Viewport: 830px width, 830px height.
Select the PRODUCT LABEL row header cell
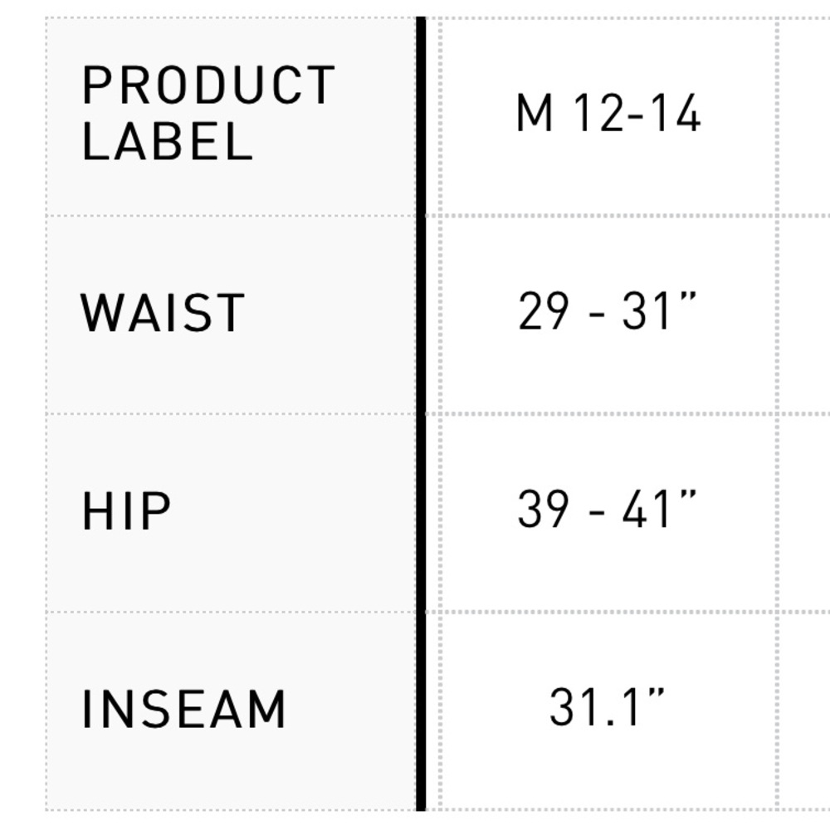231,116
